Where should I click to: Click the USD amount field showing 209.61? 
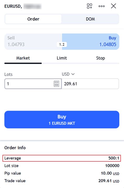[90, 84]
